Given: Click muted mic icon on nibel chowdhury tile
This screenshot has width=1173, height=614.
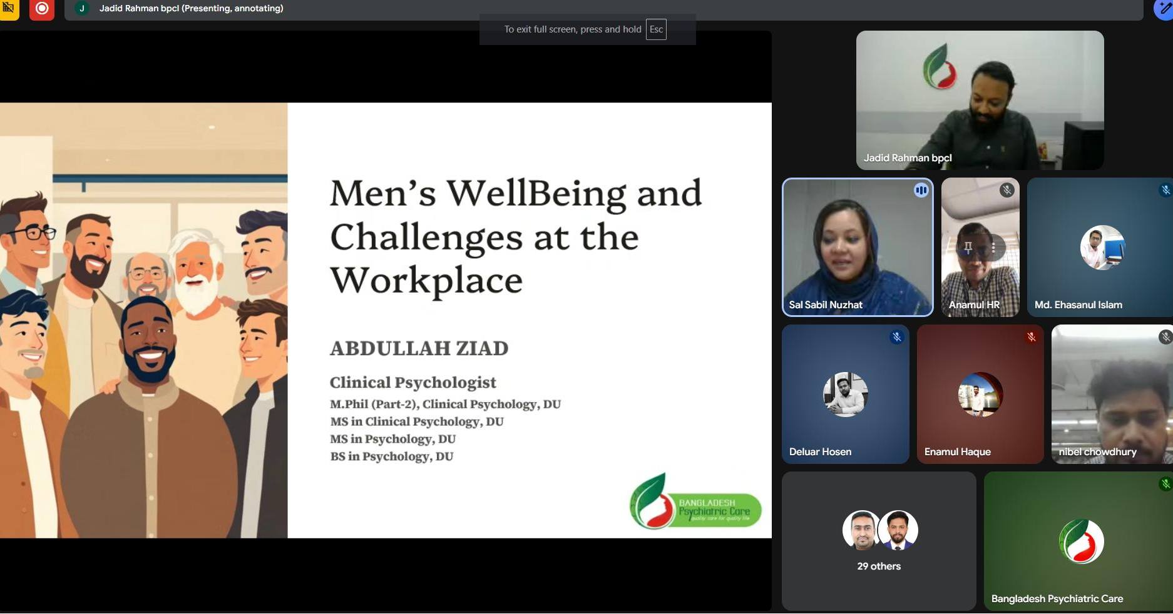Looking at the screenshot, I should (1165, 337).
